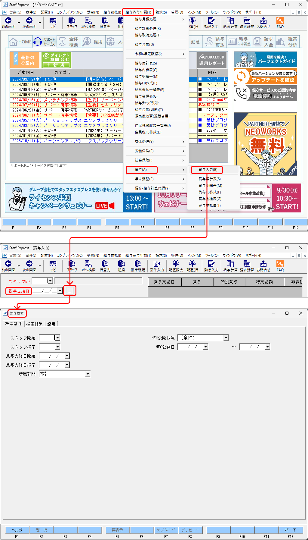Image resolution: width=308 pixels, height=540 pixels.
Task: Click 次の画面 forward icon in 賞与入力 window
Action: 29,266
